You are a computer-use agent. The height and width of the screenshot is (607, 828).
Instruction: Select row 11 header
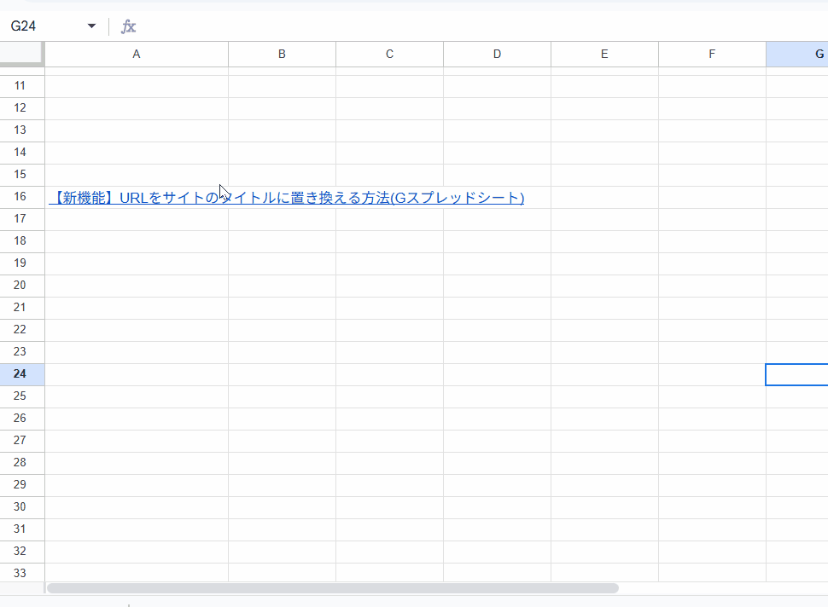pyautogui.click(x=21, y=86)
